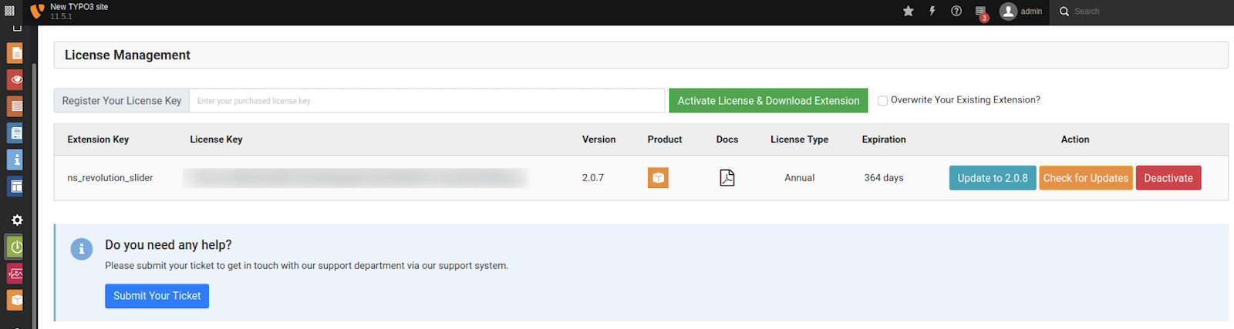1234x329 pixels.
Task: Open the red eye View module icon
Action: (x=15, y=79)
